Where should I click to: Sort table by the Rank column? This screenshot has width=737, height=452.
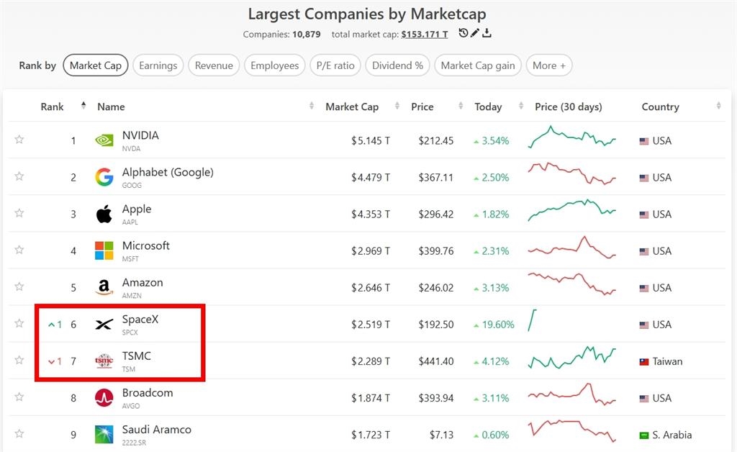tap(52, 107)
